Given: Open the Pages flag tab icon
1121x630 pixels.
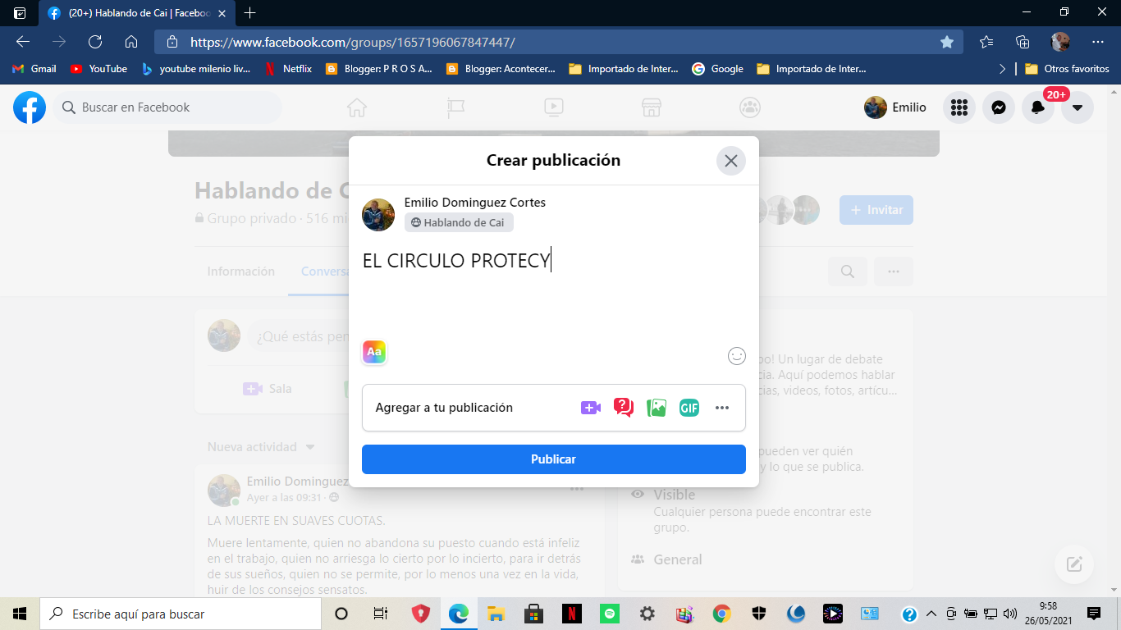Looking at the screenshot, I should [x=455, y=107].
